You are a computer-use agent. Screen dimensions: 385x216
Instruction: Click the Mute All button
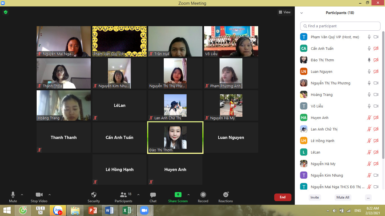point(343,197)
